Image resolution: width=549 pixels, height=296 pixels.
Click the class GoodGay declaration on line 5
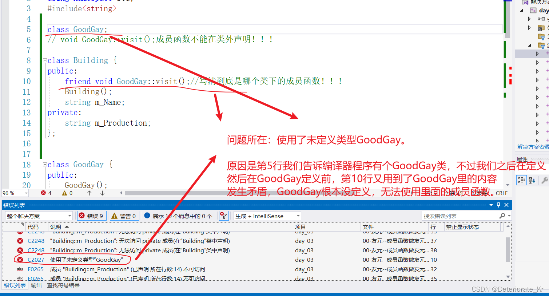click(77, 29)
